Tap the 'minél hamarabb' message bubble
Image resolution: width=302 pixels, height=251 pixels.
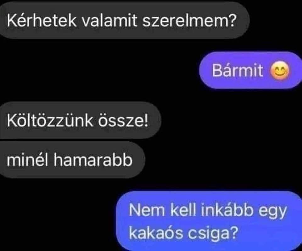[x=72, y=160]
